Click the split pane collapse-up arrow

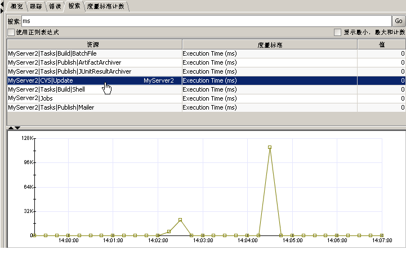[10, 128]
